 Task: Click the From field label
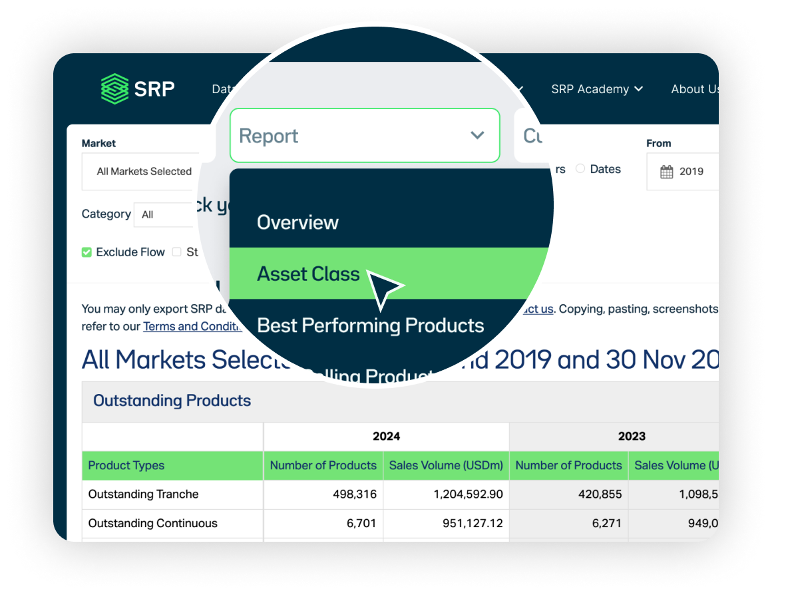pos(658,143)
